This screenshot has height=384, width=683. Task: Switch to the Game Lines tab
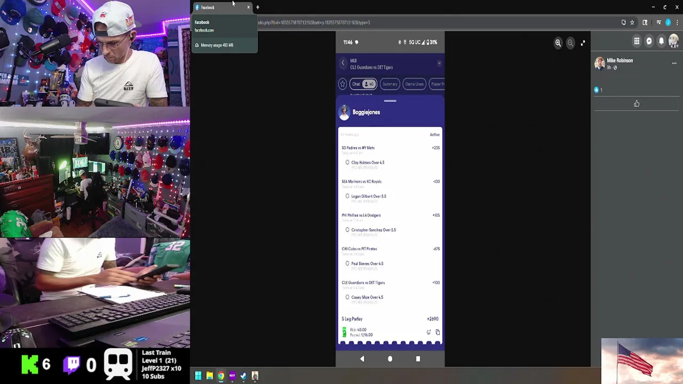pyautogui.click(x=414, y=84)
